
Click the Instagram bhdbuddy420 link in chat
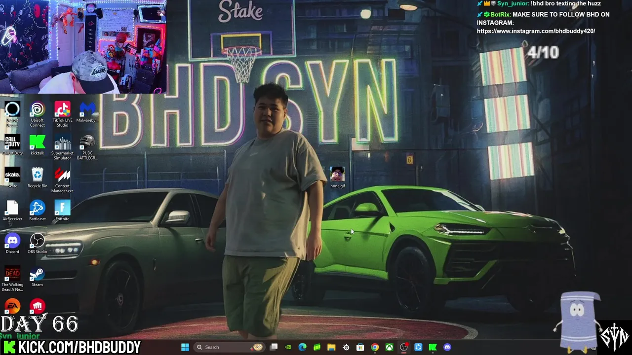tap(536, 31)
